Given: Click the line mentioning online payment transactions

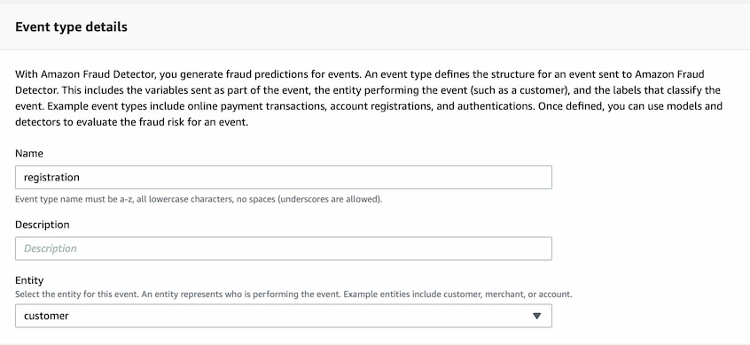Looking at the screenshot, I should point(369,106).
